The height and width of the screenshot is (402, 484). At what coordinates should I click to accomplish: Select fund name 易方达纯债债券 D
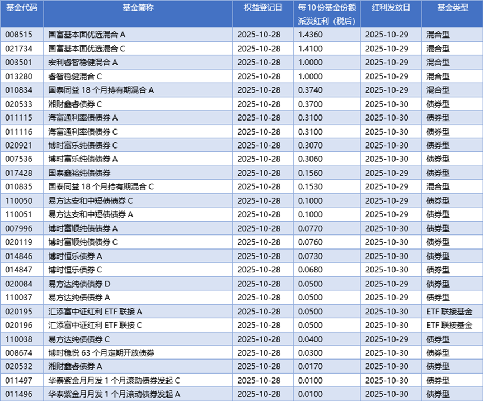tap(79, 284)
